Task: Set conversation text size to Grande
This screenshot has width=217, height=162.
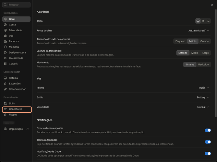Action: pos(204,41)
